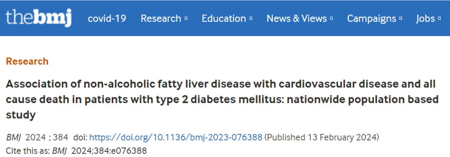Click the Published 13 February 2024 text

click(321, 137)
